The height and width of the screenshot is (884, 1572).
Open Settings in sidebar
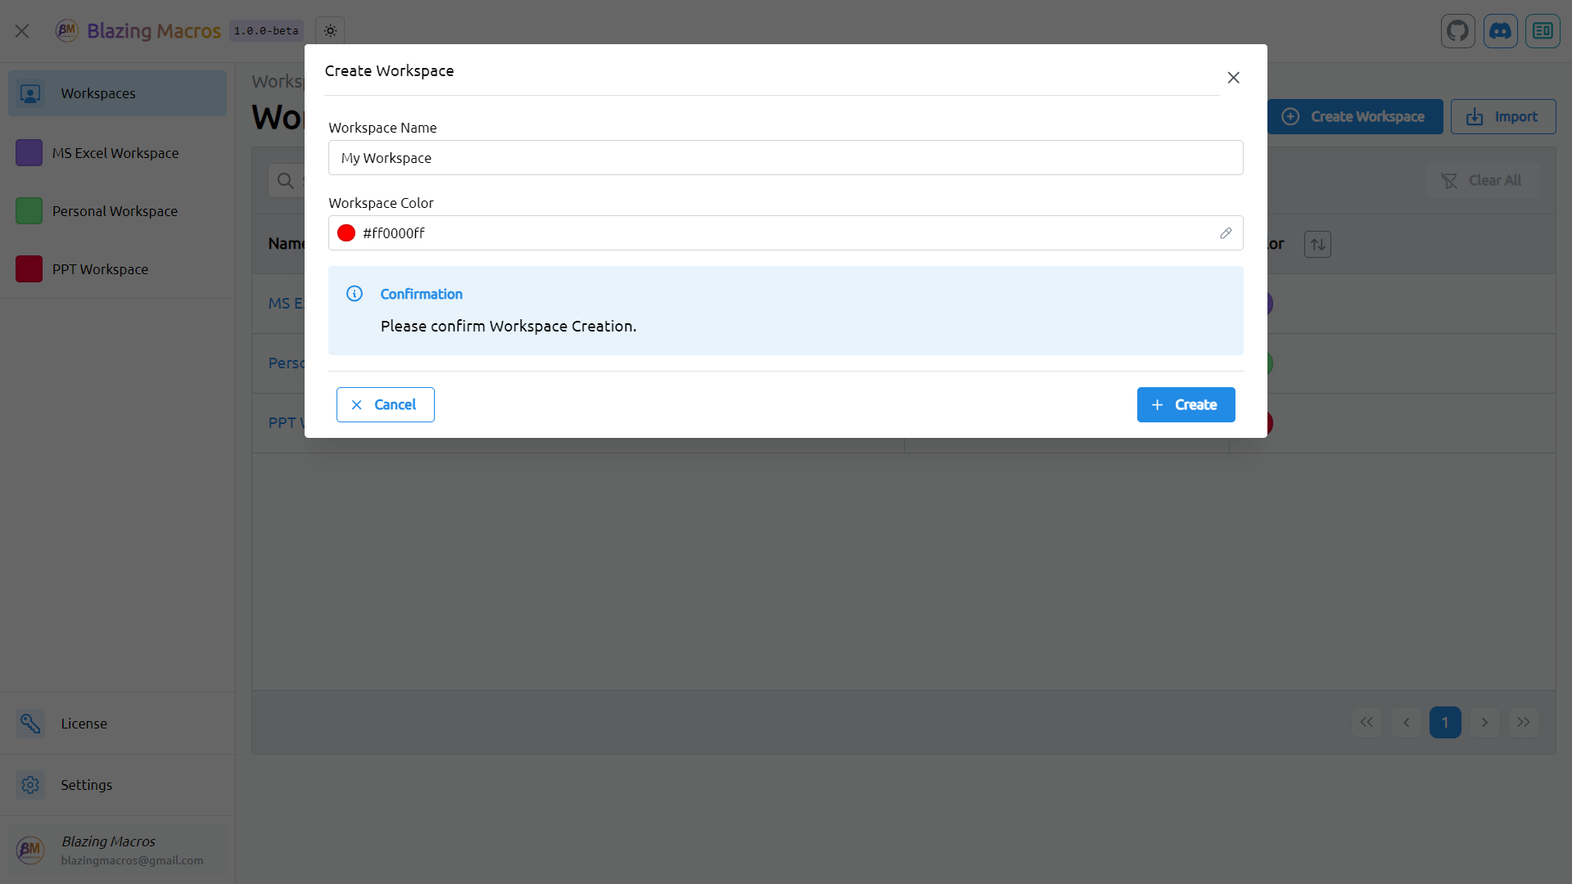point(118,785)
